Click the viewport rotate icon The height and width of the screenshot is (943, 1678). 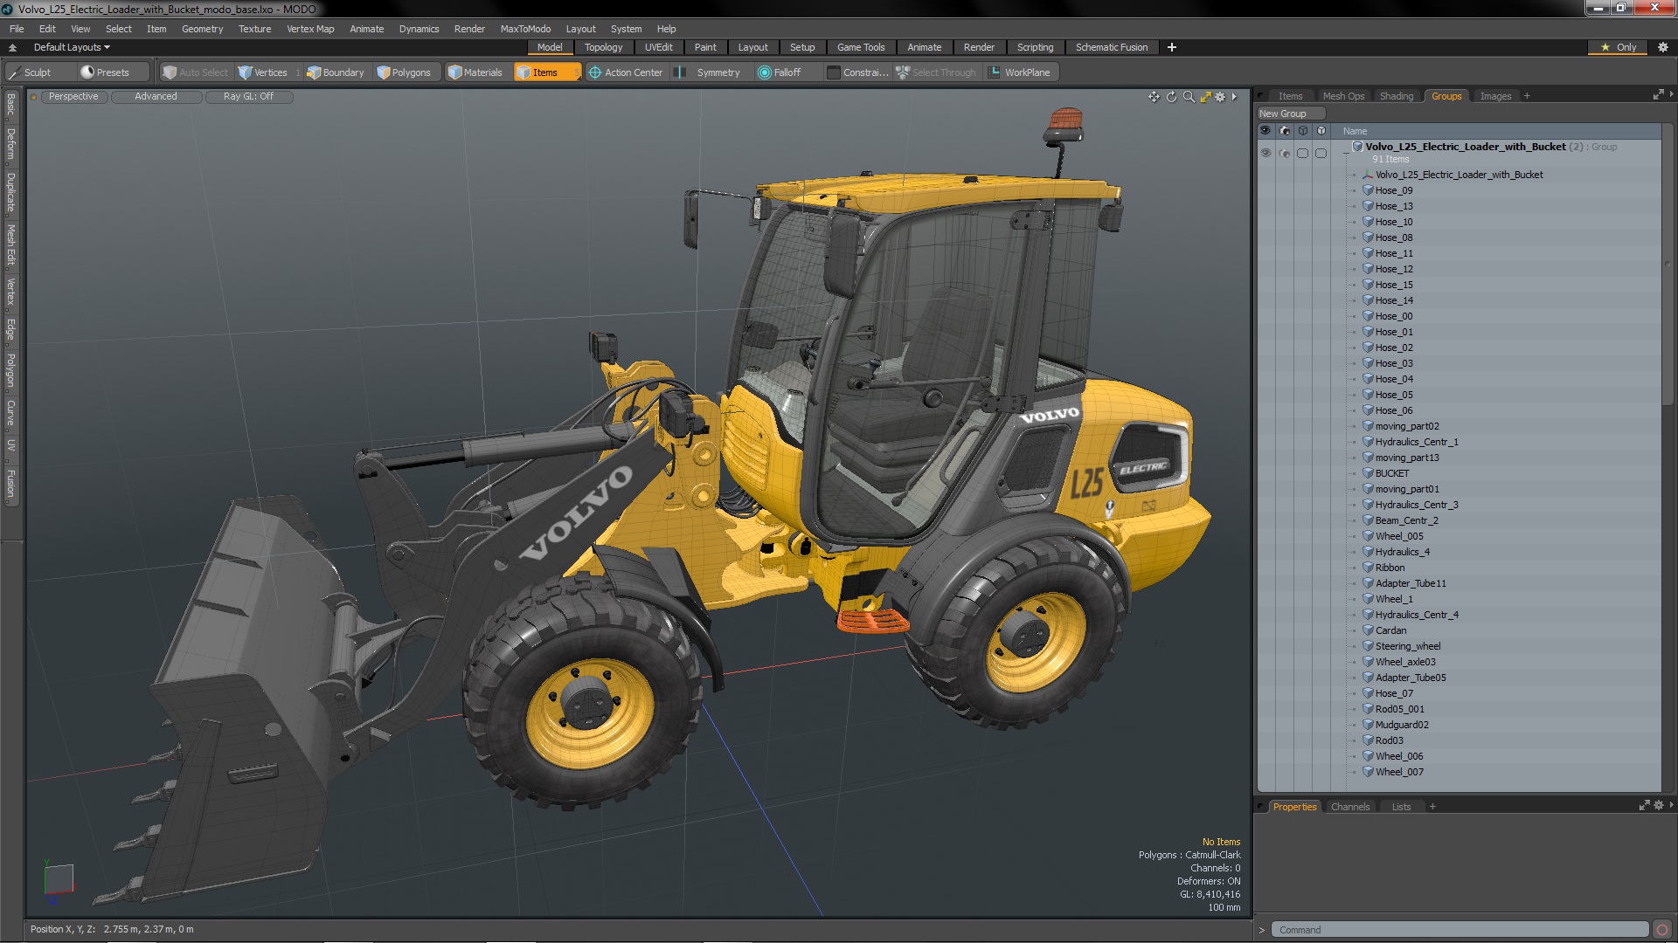point(1171,97)
